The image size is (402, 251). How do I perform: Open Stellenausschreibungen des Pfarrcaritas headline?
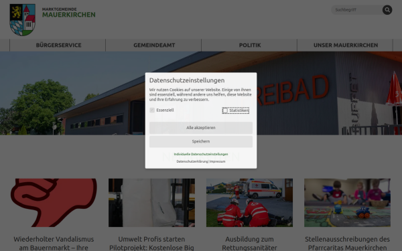click(347, 244)
